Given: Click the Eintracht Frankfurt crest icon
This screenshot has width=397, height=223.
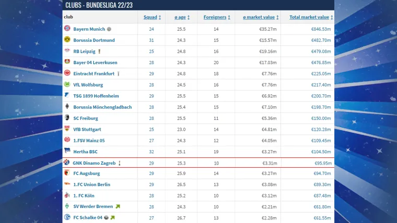Looking at the screenshot, I should point(67,73).
